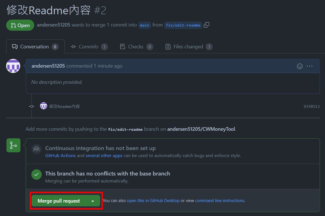This screenshot has height=216, width=325.
Task: Click the green no-conflicts checkmark icon
Action: (x=36, y=174)
